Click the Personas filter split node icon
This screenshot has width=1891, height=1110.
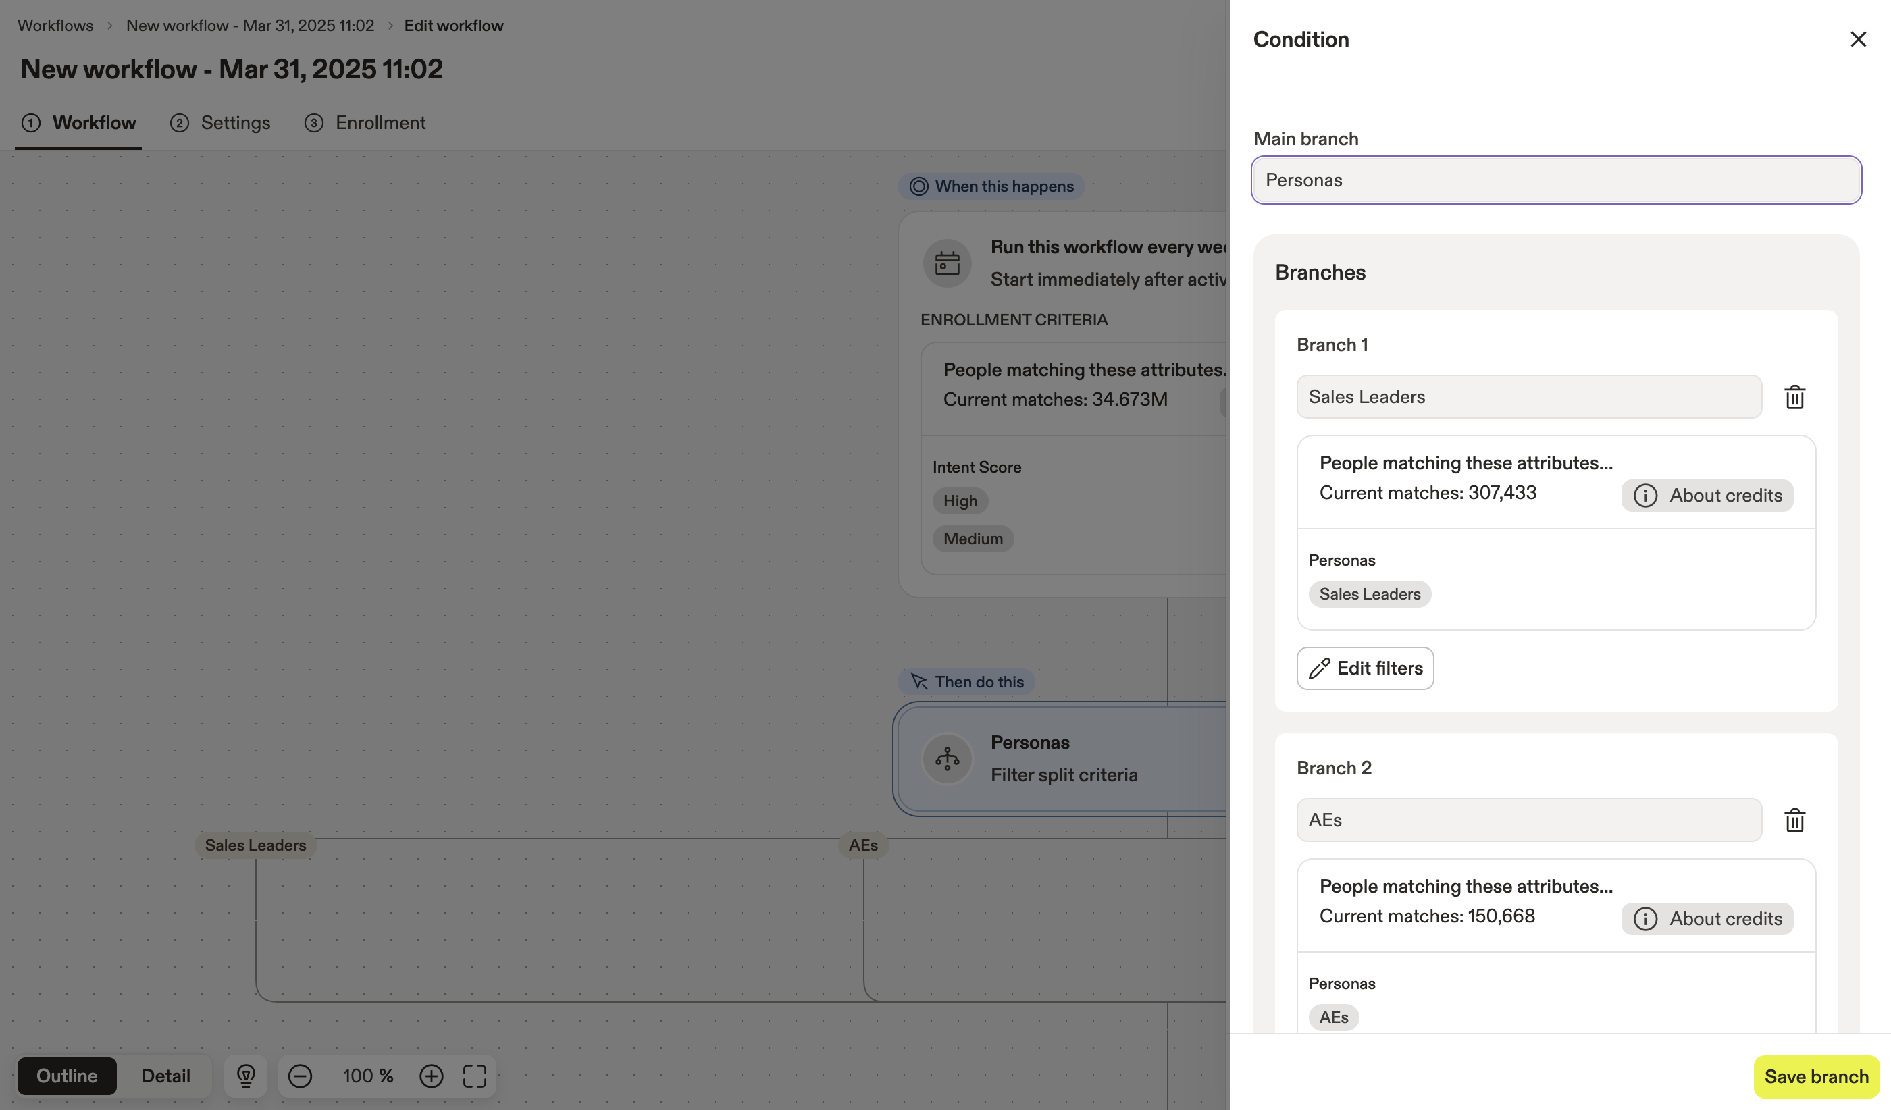(947, 758)
